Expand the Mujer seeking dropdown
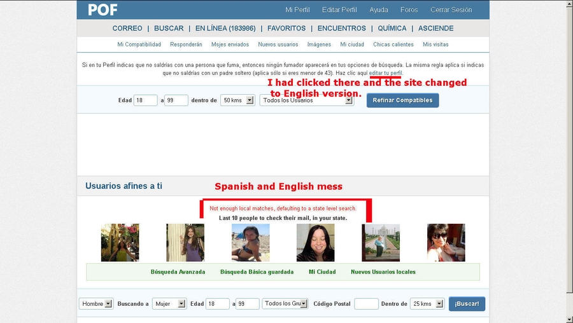 [x=169, y=304]
